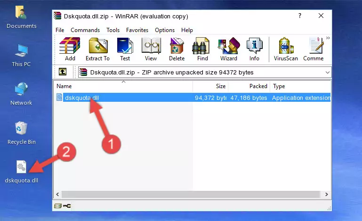Select the This PC desktop icon
362x221 pixels.
(x=21, y=56)
